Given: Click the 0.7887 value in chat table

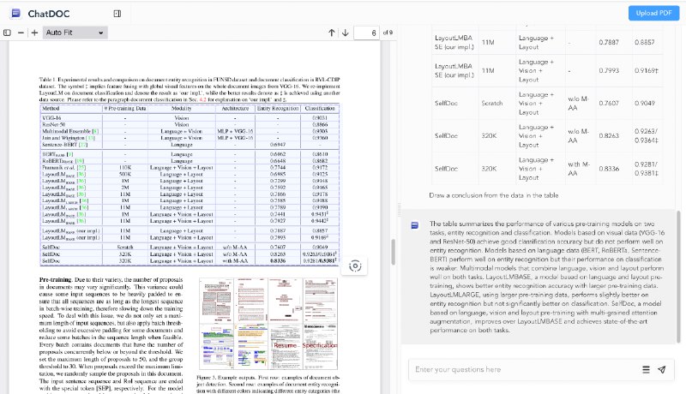Looking at the screenshot, I should (609, 42).
